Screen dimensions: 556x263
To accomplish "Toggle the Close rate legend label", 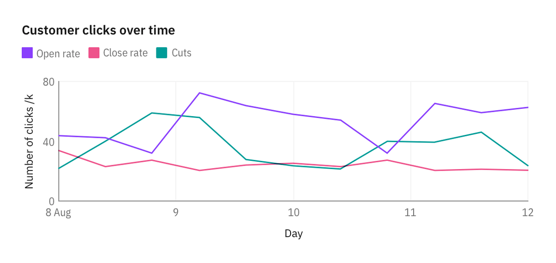I will point(125,53).
